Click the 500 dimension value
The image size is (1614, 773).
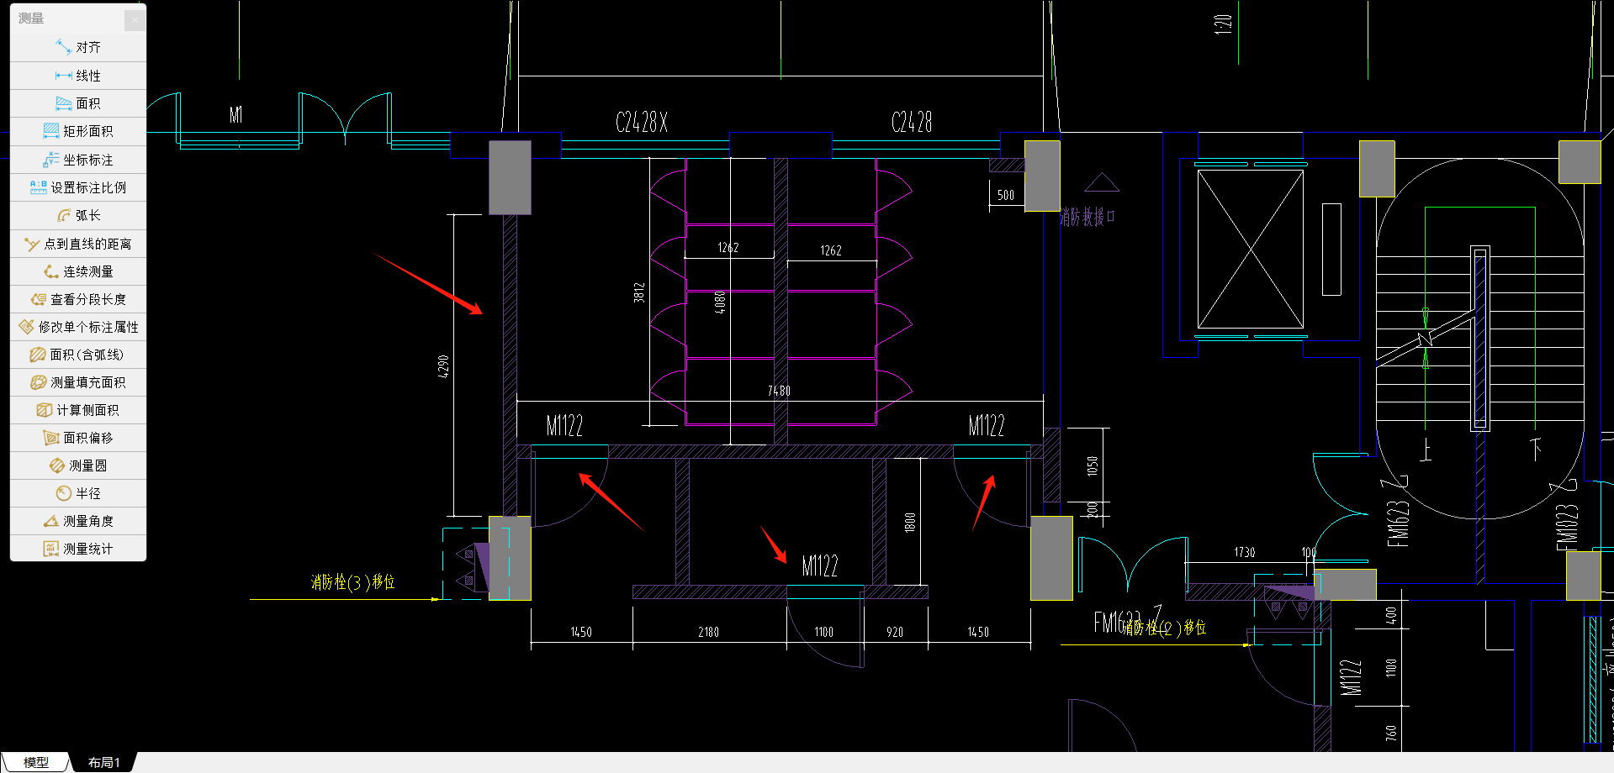point(1006,195)
